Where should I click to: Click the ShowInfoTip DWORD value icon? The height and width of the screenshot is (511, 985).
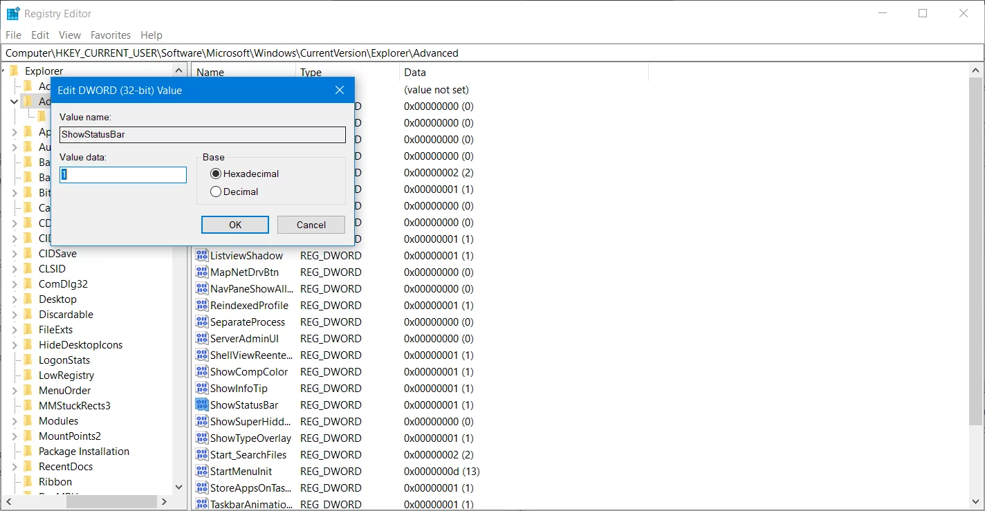(x=202, y=388)
